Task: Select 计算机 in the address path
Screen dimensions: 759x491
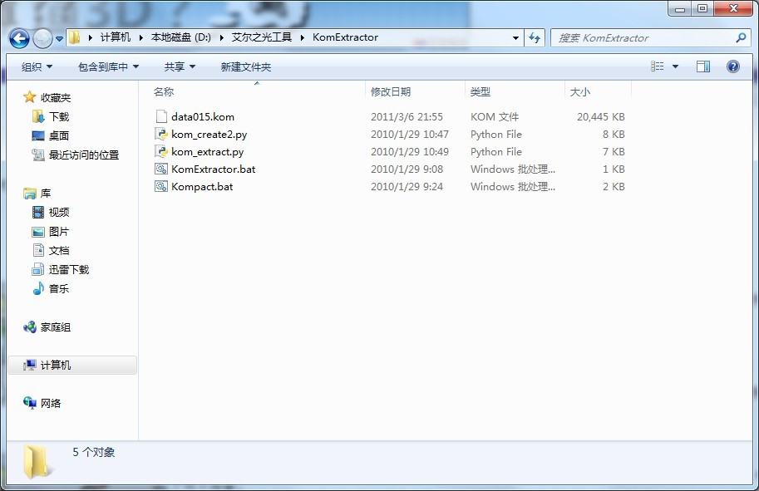Action: click(116, 37)
